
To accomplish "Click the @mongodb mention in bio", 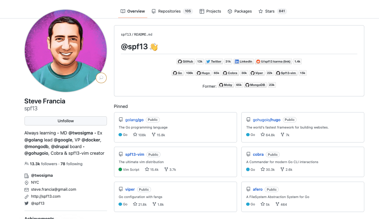I will (36, 147).
